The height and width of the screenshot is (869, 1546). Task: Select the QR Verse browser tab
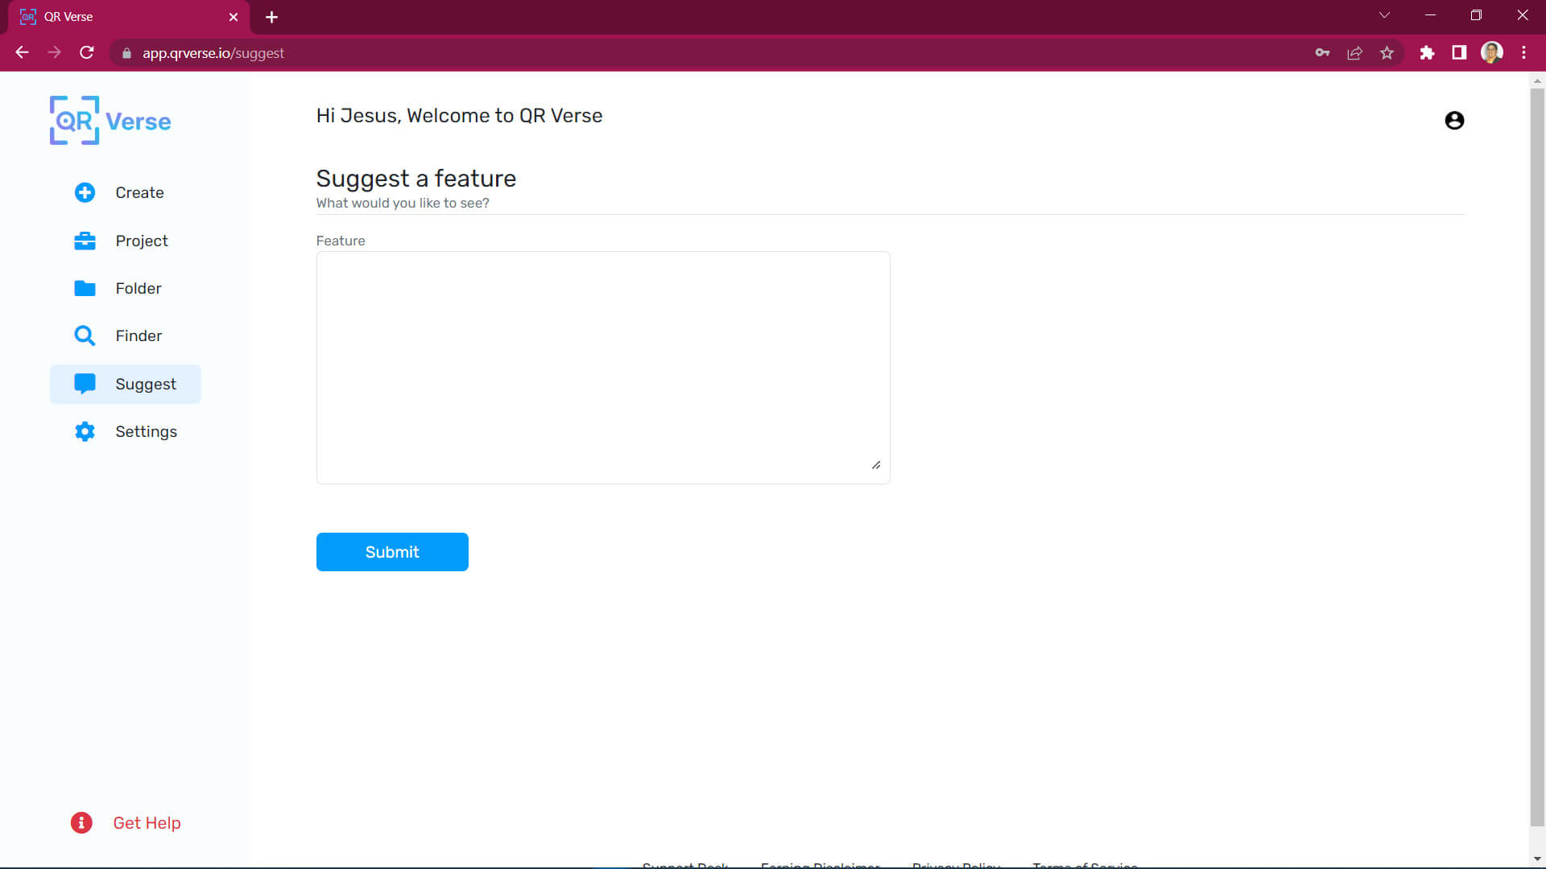click(x=129, y=17)
